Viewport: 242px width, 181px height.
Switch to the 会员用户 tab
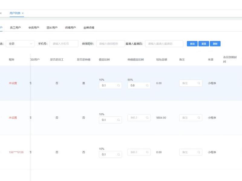[x=34, y=28]
